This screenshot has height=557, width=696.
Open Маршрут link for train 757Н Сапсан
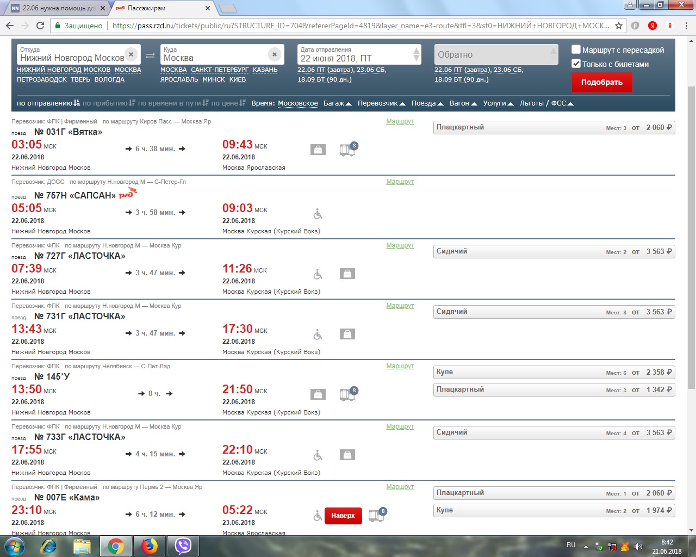coord(400,182)
